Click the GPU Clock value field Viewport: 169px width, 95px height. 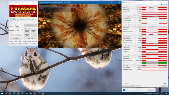(x=138, y=7)
